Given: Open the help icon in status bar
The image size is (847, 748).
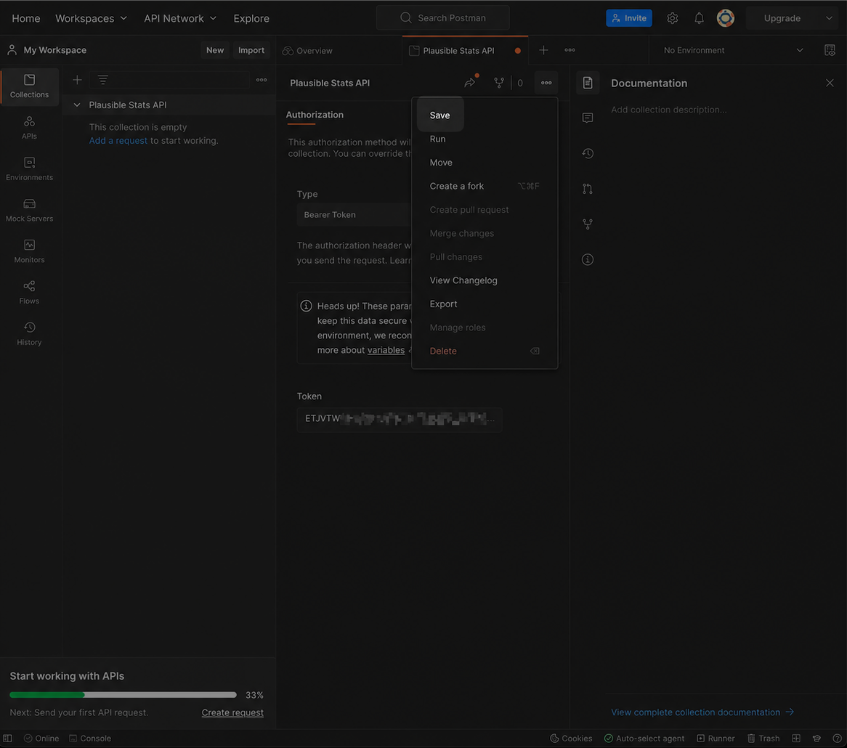Looking at the screenshot, I should pyautogui.click(x=838, y=739).
